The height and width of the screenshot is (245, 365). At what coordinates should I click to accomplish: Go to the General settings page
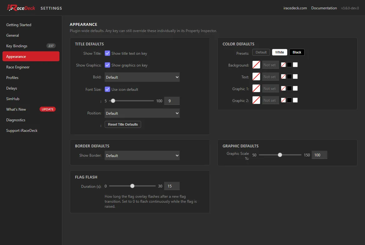pos(31,35)
